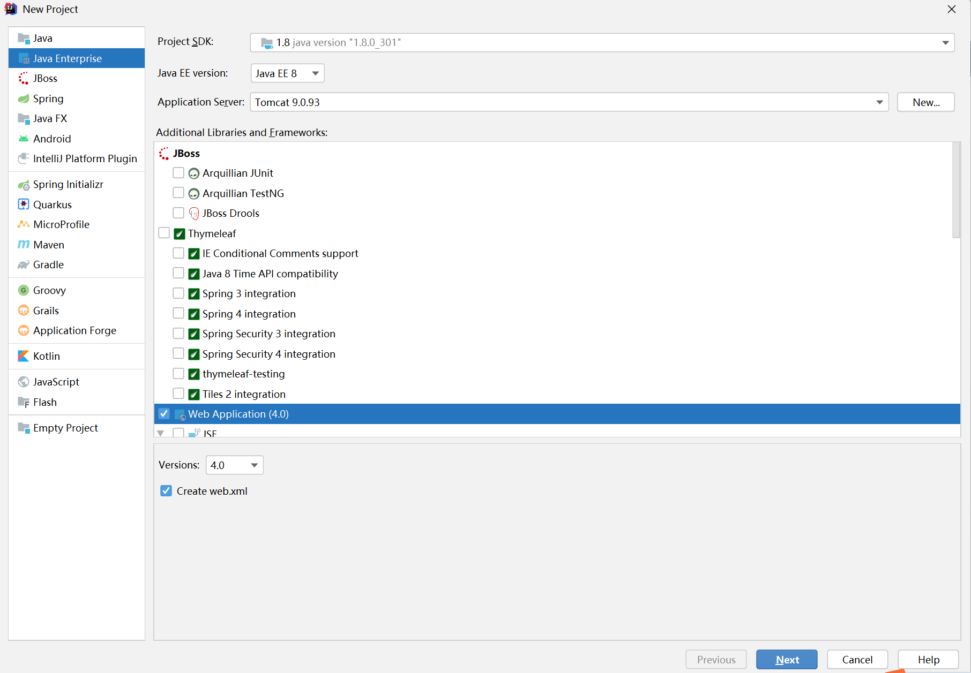
Task: Click the Web Application globe icon
Action: pos(180,414)
